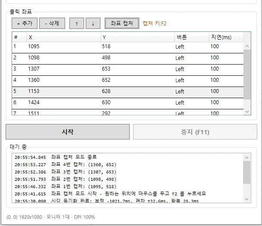Click Y value 498 in row 2
The height and width of the screenshot is (226, 262).
(106, 58)
